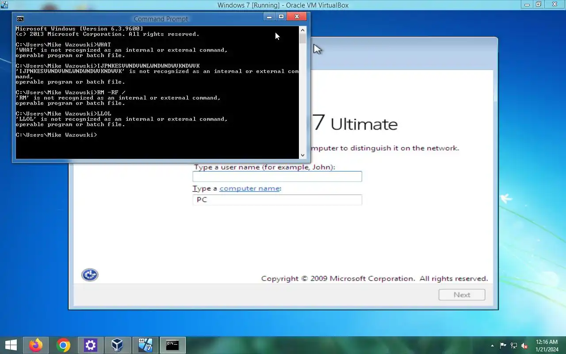The height and width of the screenshot is (354, 566).
Task: Click Command Prompt scrollbar up arrow
Action: tap(302, 30)
